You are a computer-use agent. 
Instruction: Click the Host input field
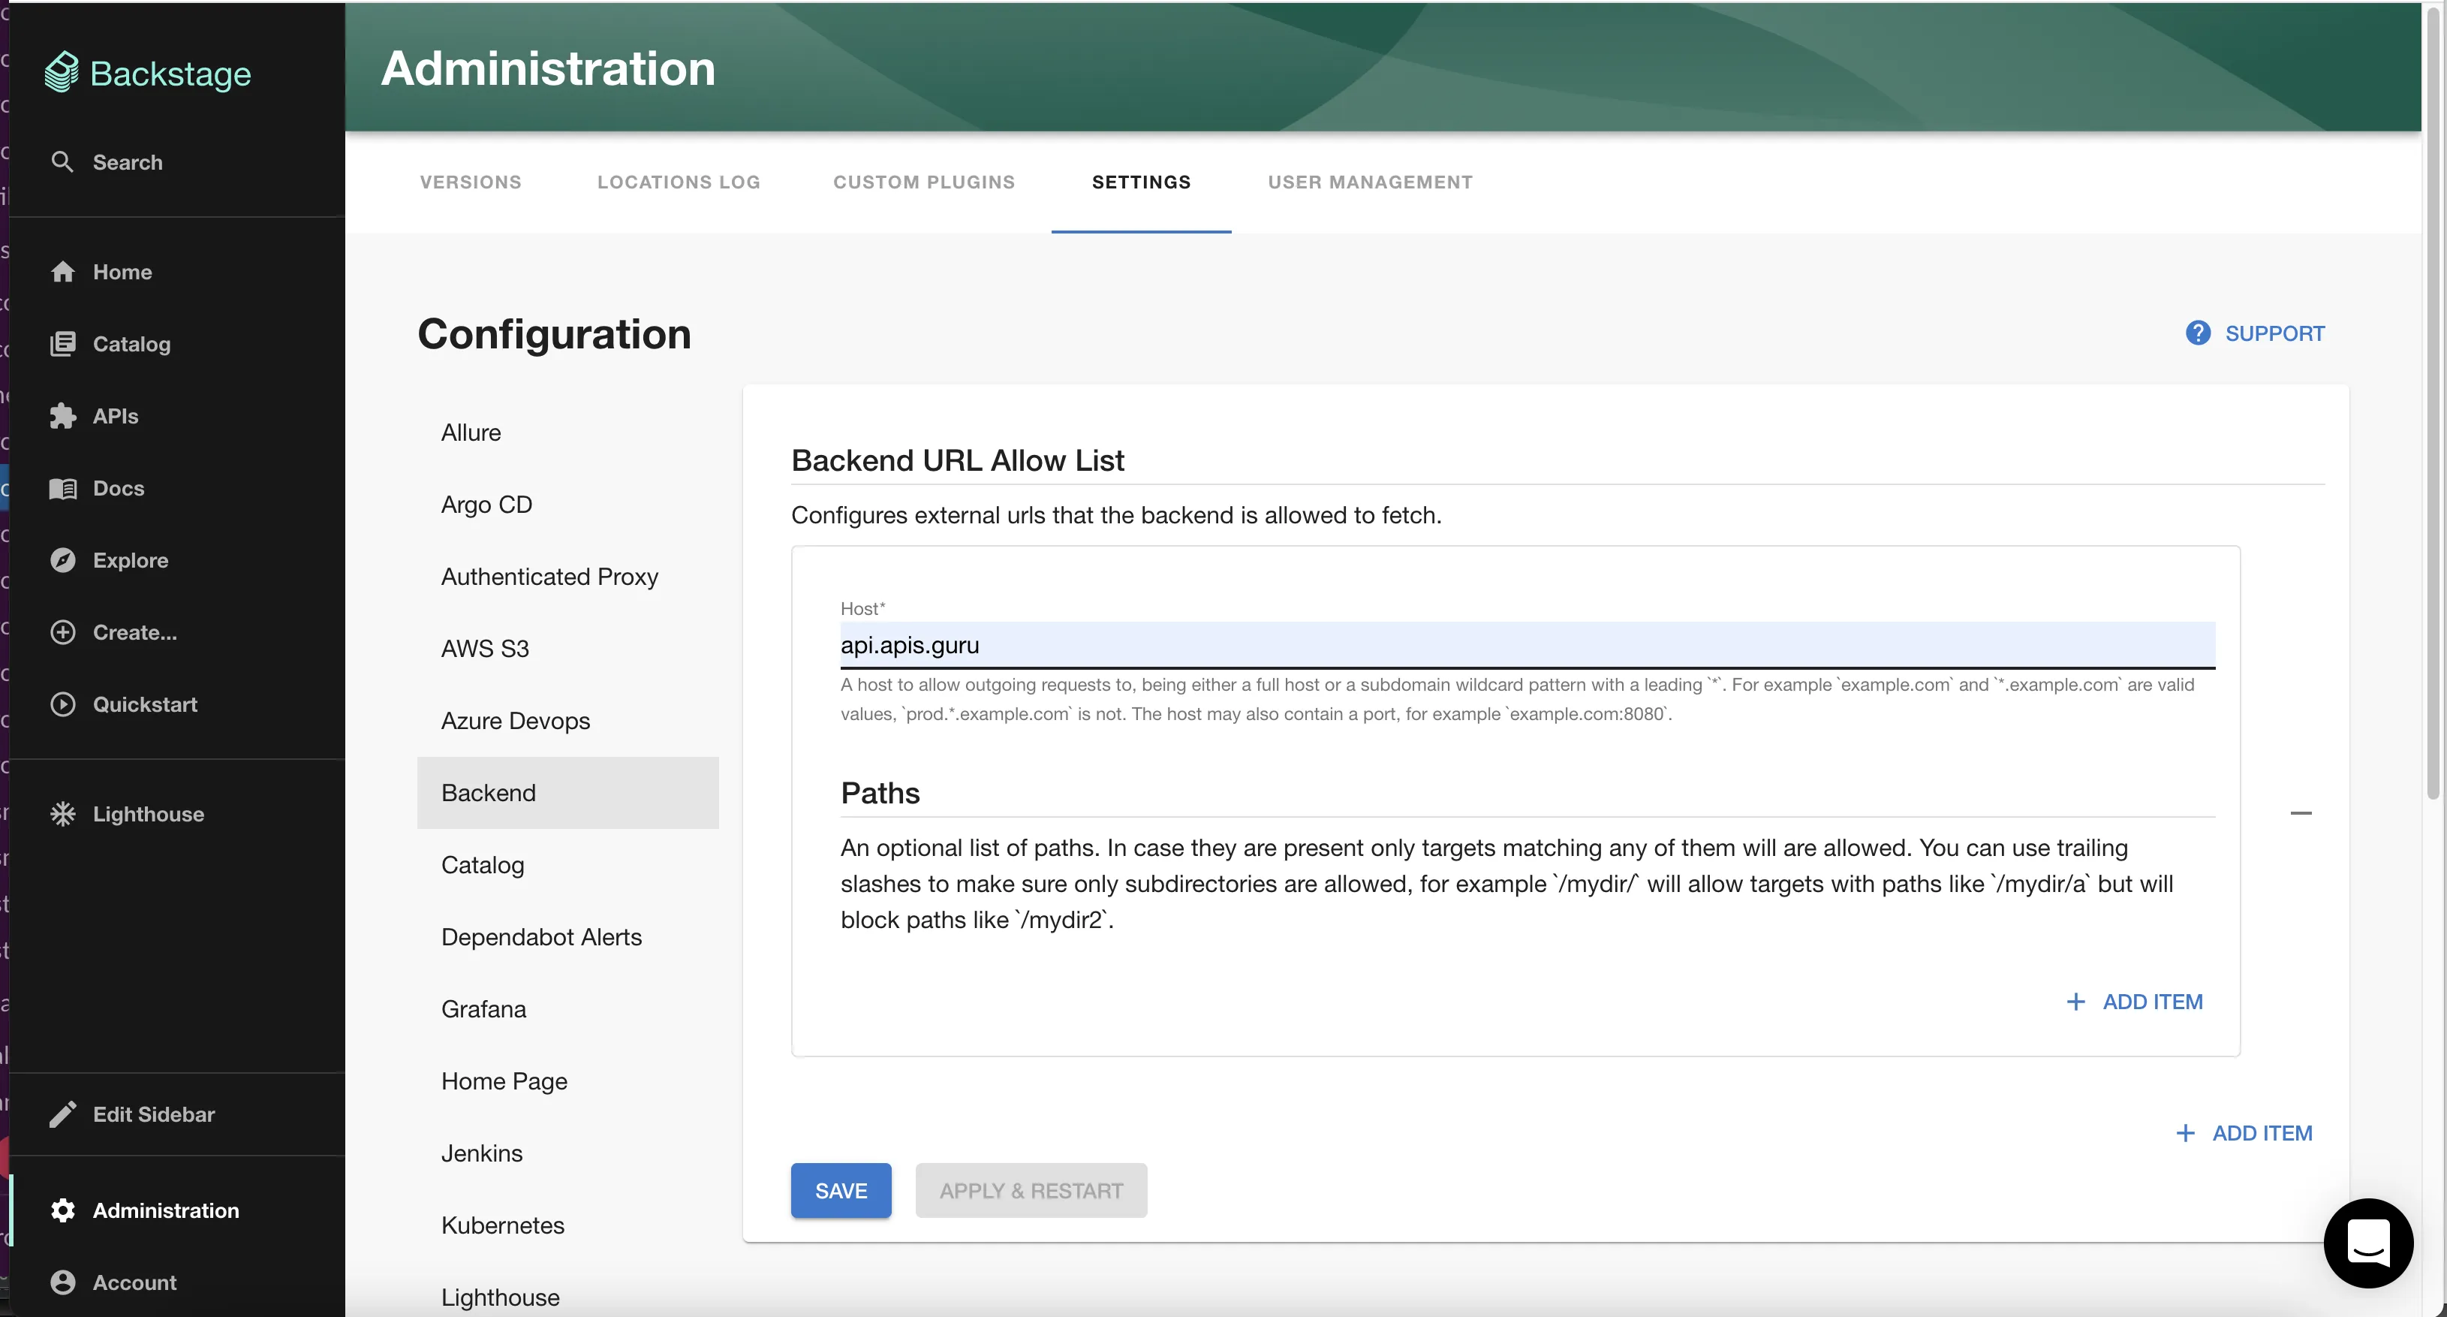(1527, 645)
